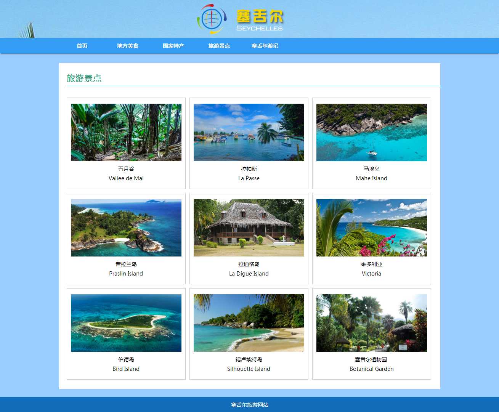This screenshot has height=412, width=499.
Task: Open the Victoria beach photo
Action: pyautogui.click(x=372, y=228)
